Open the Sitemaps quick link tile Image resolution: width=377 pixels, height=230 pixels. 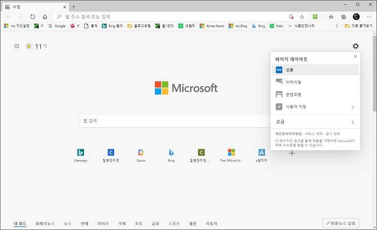pyautogui.click(x=81, y=155)
